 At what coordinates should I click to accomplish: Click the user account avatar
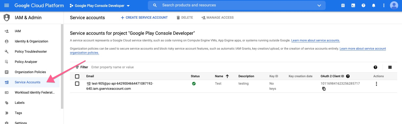394,5
